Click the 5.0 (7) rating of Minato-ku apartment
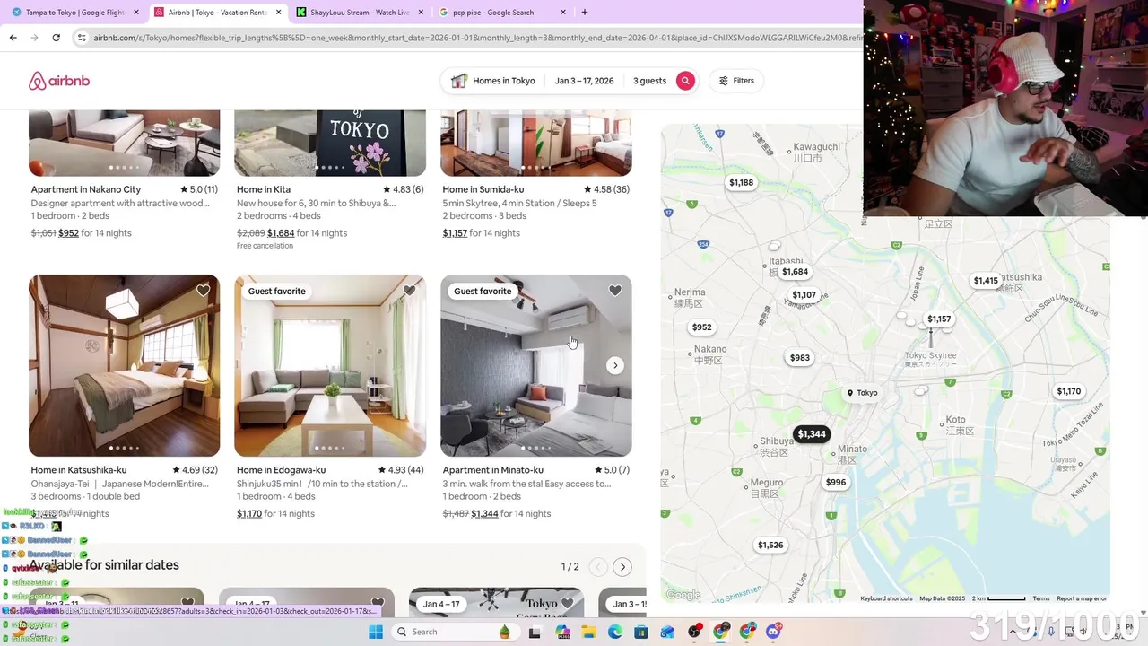This screenshot has width=1148, height=646. click(613, 470)
